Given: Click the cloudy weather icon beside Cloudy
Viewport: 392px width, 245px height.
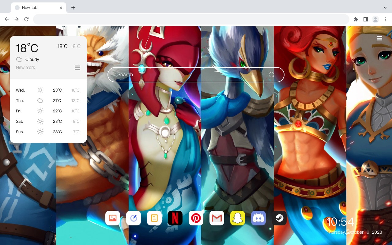Looking at the screenshot, I should (19, 59).
